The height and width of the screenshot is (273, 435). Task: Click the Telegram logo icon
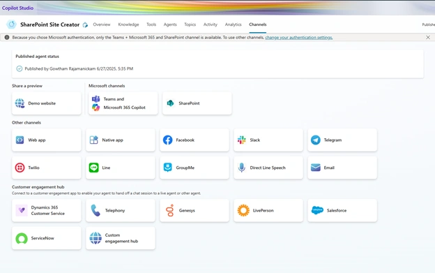point(315,140)
